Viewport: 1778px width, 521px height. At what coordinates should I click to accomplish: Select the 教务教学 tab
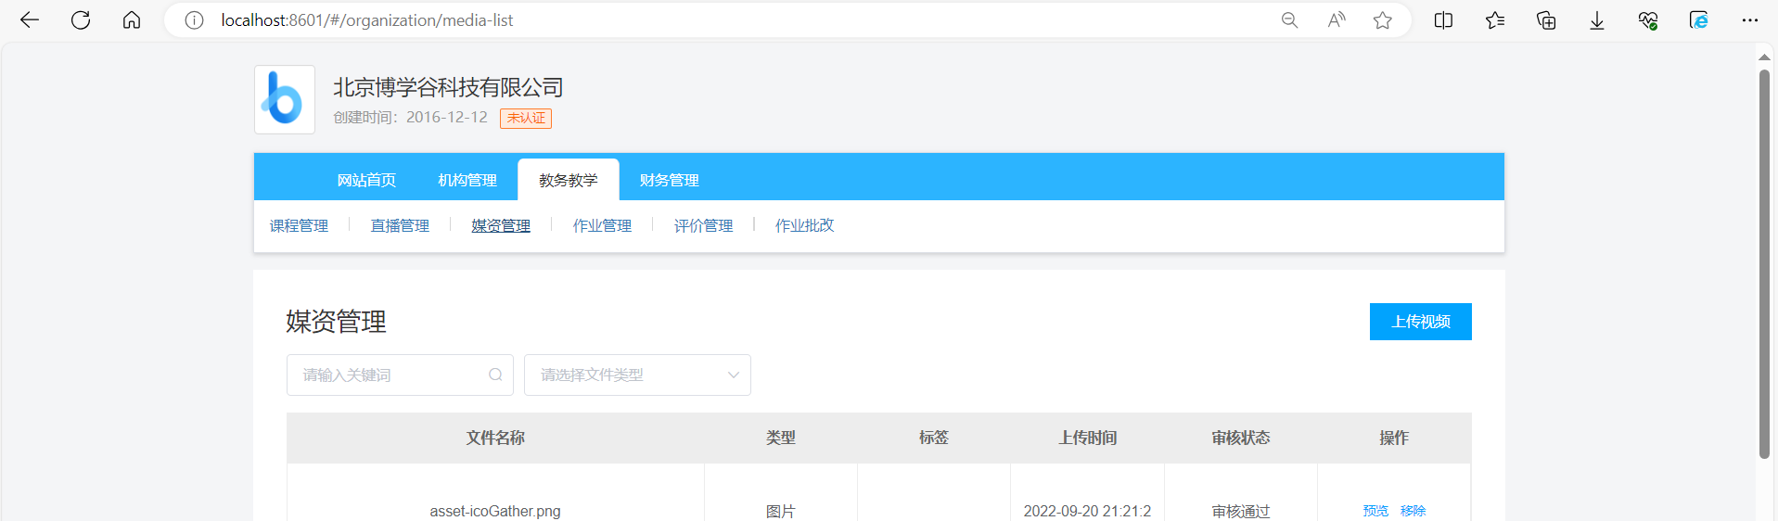tap(569, 180)
